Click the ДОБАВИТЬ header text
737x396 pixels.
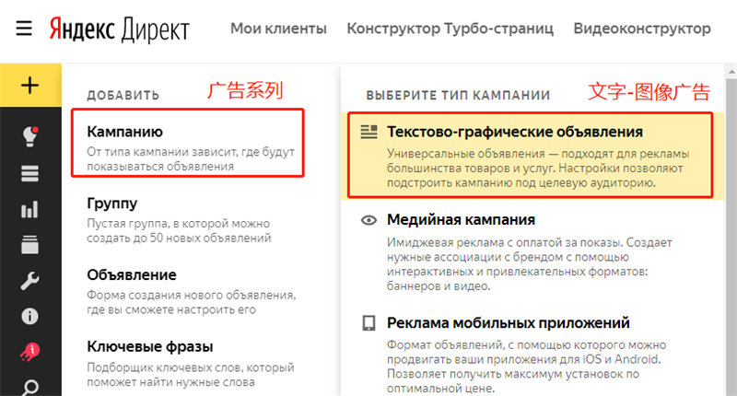click(x=123, y=96)
